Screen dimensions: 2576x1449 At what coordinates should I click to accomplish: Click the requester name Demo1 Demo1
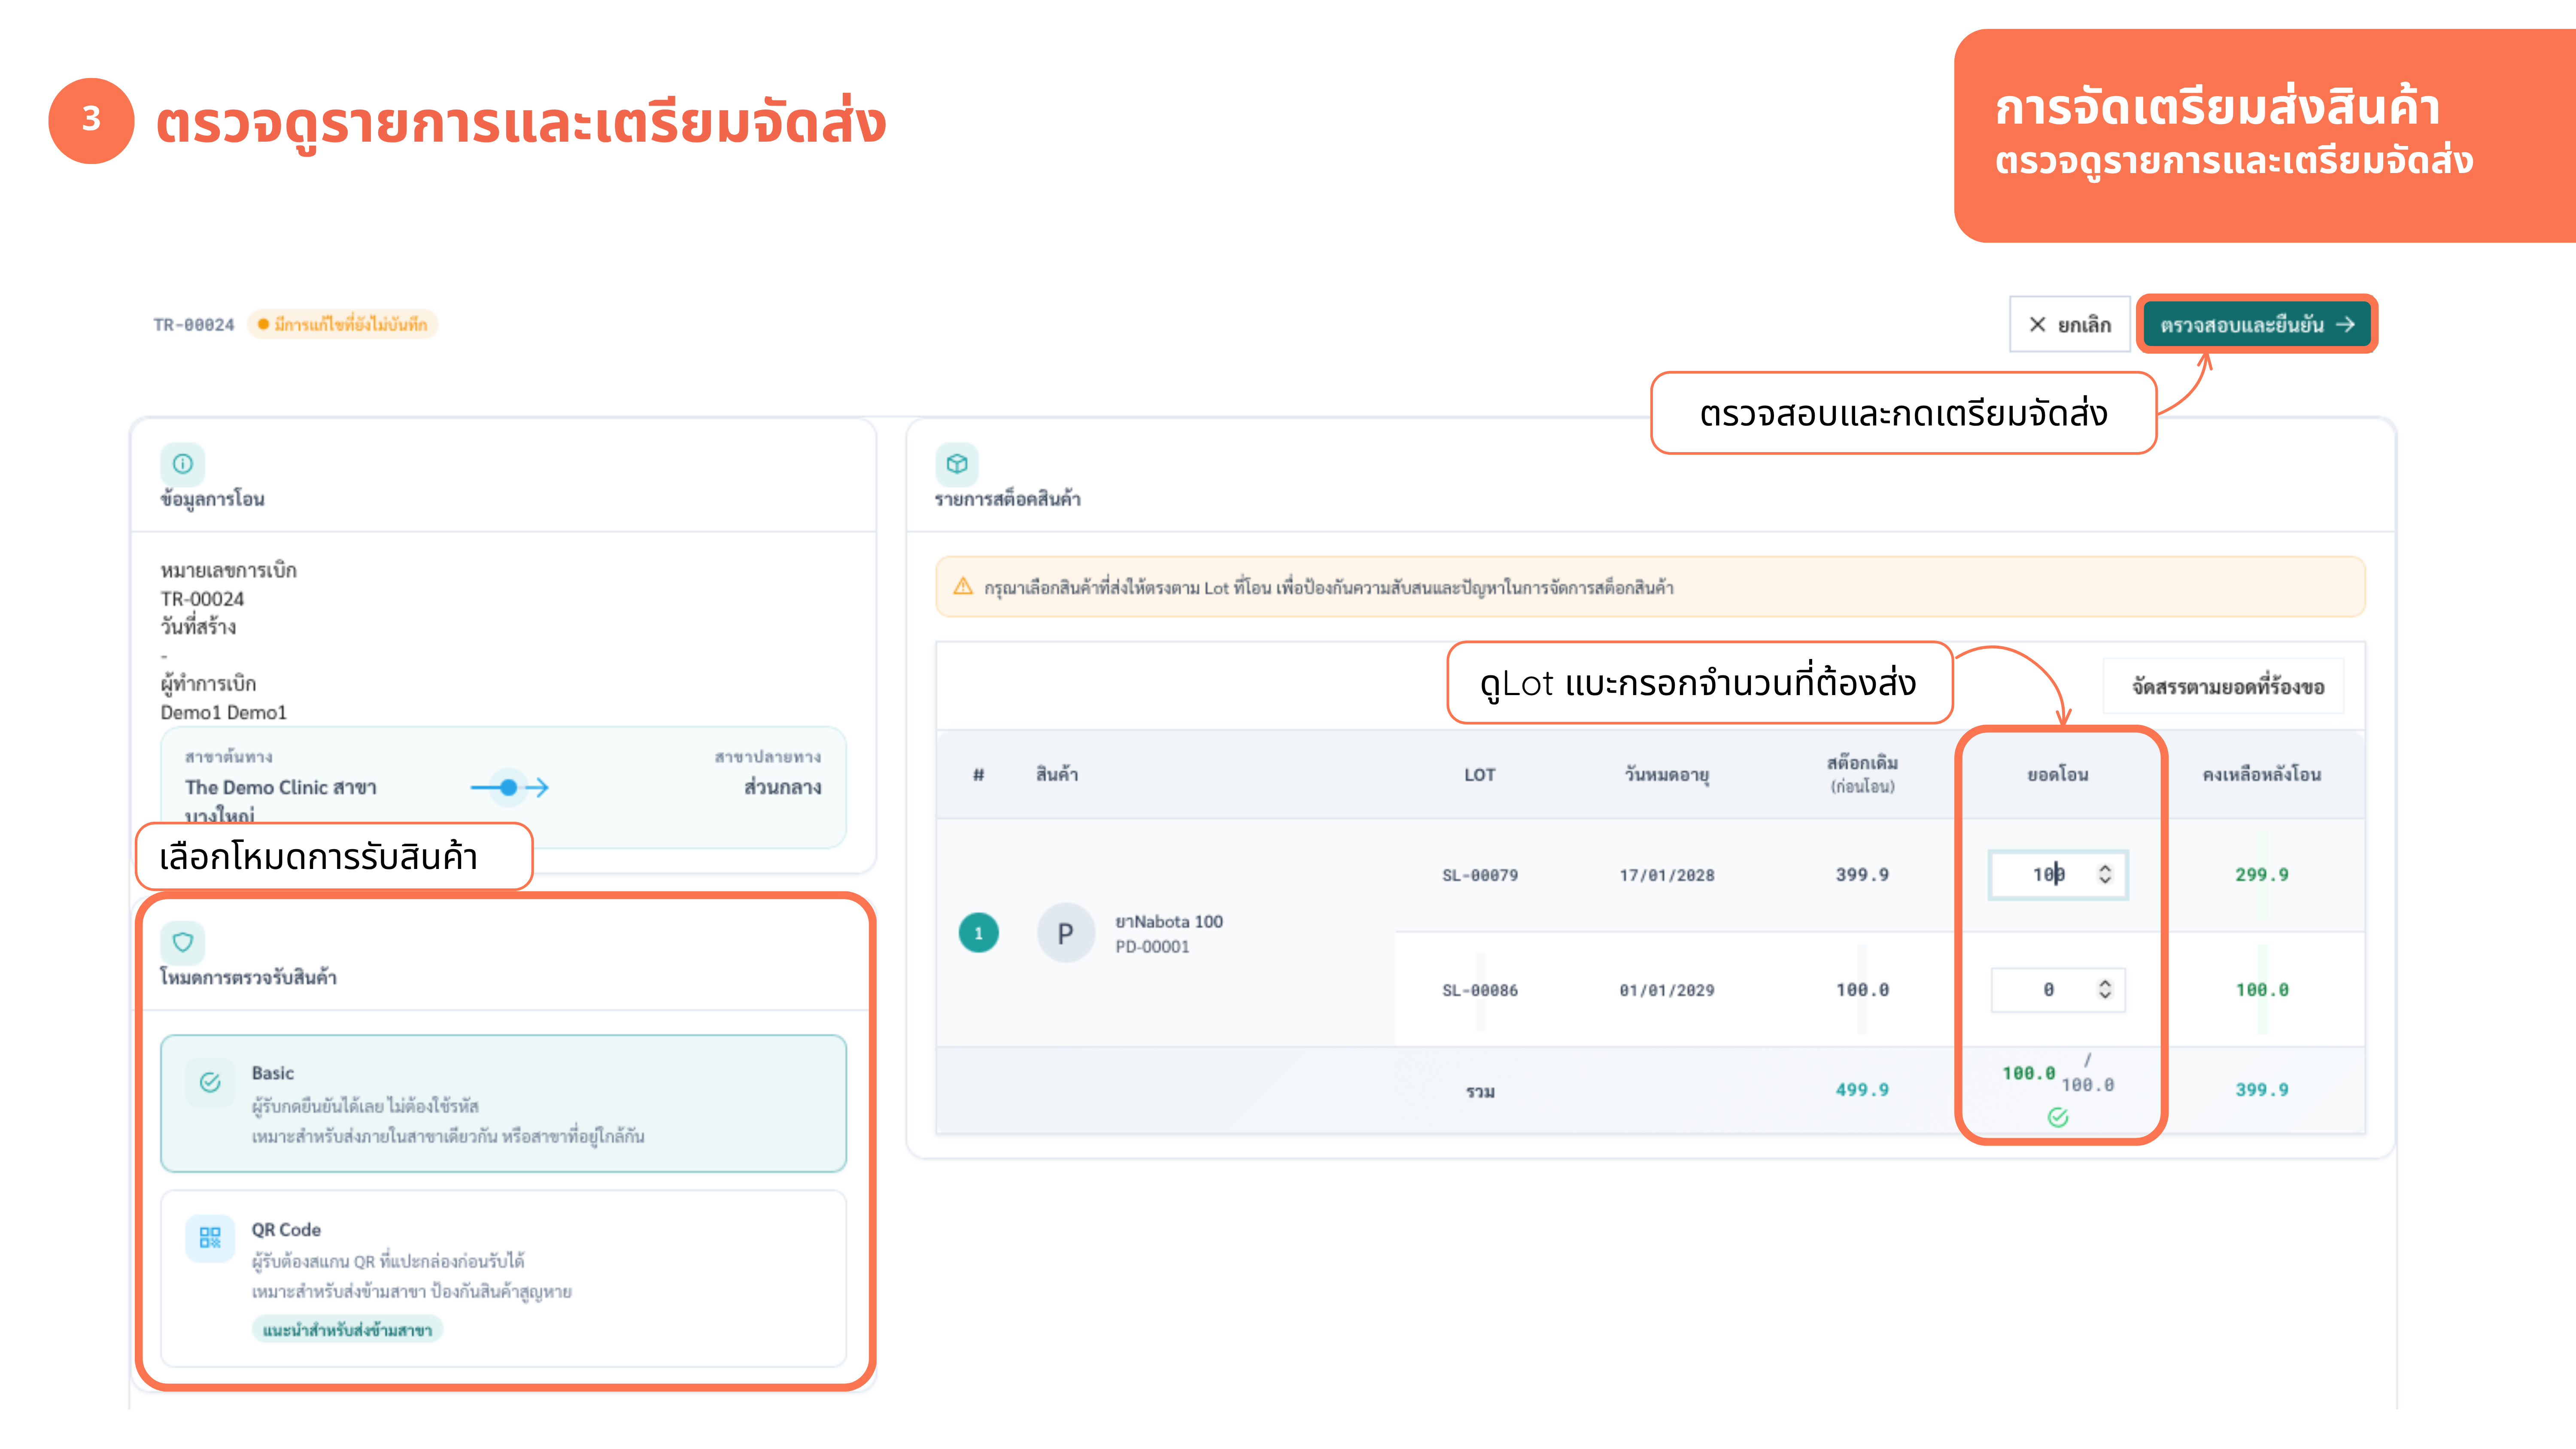224,713
